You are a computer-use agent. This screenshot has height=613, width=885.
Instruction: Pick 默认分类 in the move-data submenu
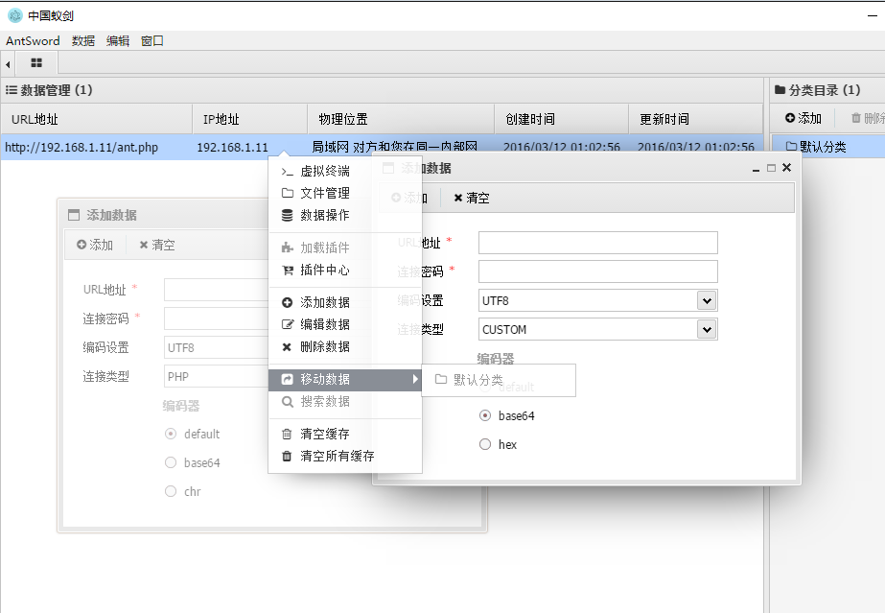pyautogui.click(x=499, y=380)
